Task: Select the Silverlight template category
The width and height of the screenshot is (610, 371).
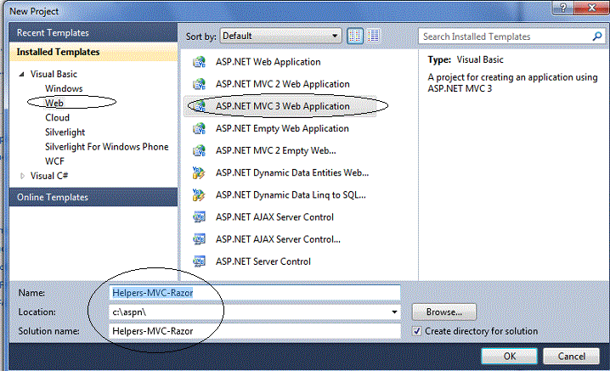Action: click(x=65, y=132)
